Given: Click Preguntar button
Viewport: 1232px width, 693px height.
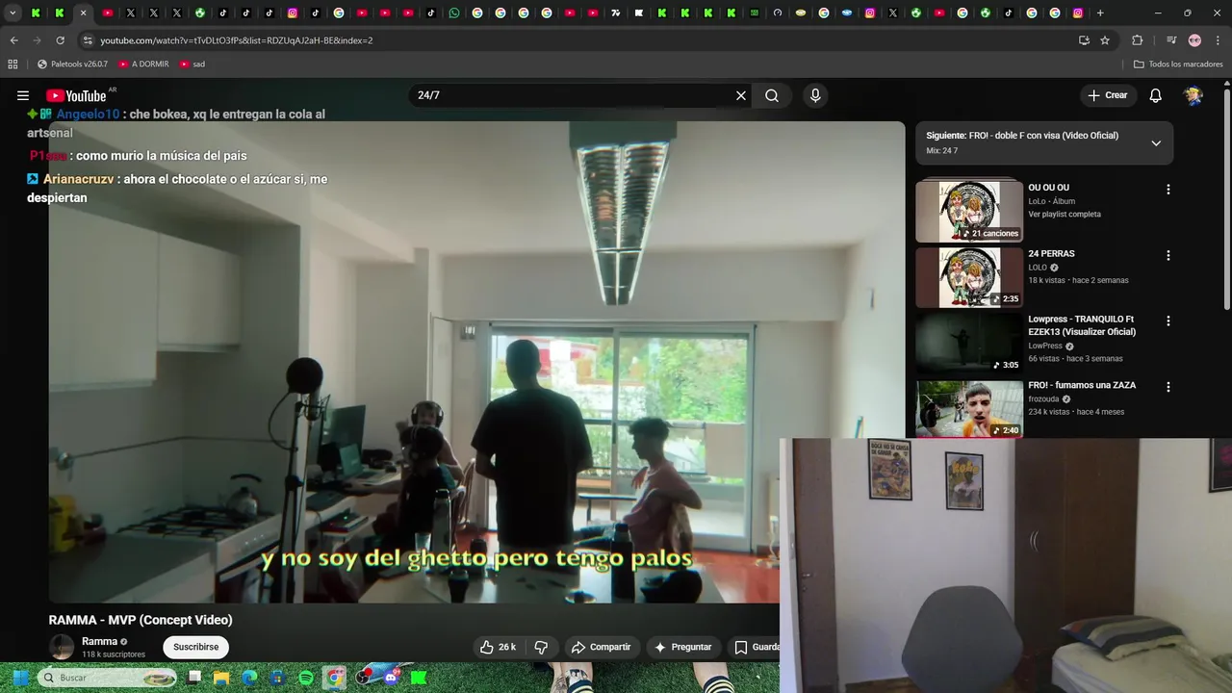Looking at the screenshot, I should [682, 647].
